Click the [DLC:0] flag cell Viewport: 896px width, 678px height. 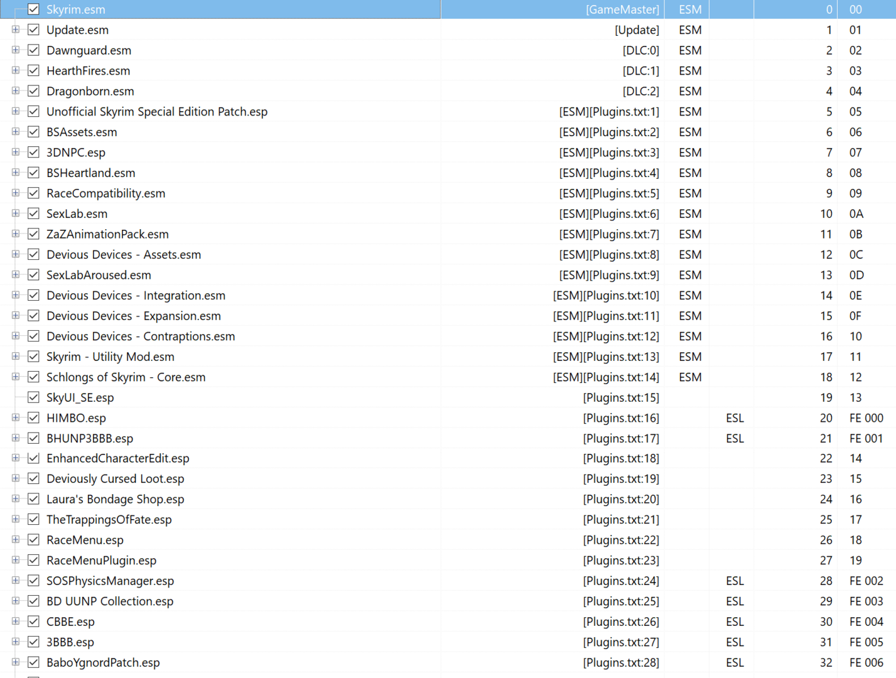(x=640, y=50)
